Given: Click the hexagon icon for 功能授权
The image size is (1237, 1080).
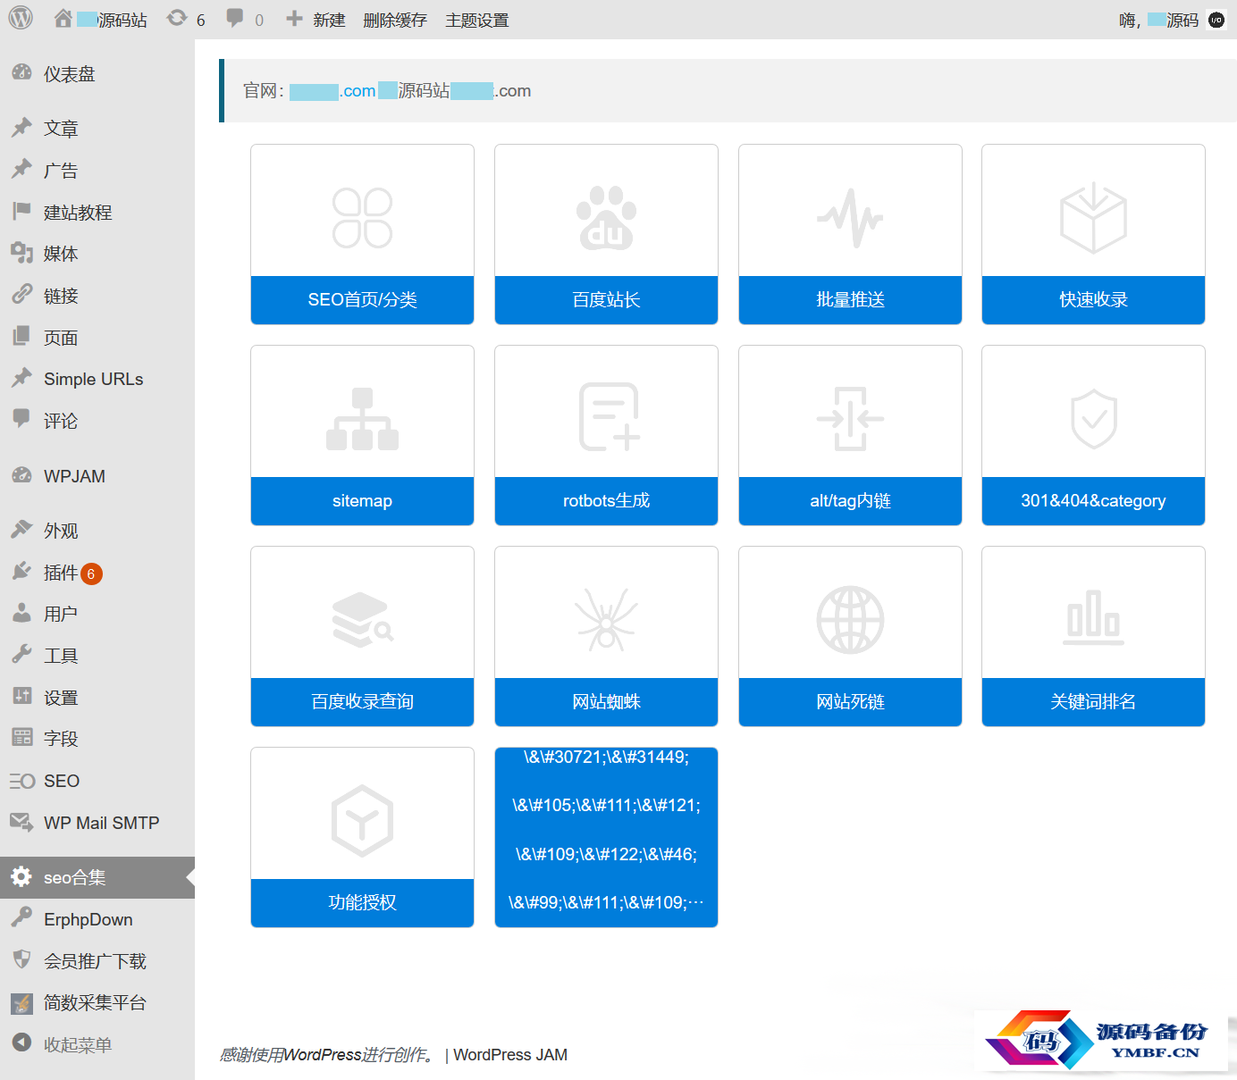Looking at the screenshot, I should [362, 821].
